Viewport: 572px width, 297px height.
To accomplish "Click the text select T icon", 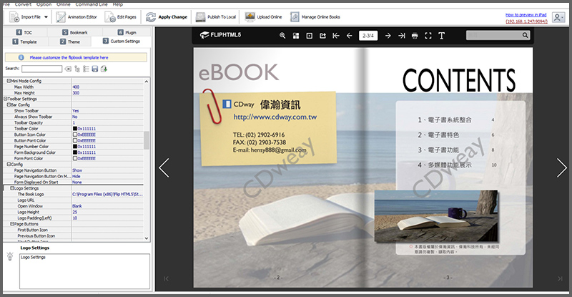I will click(x=441, y=36).
